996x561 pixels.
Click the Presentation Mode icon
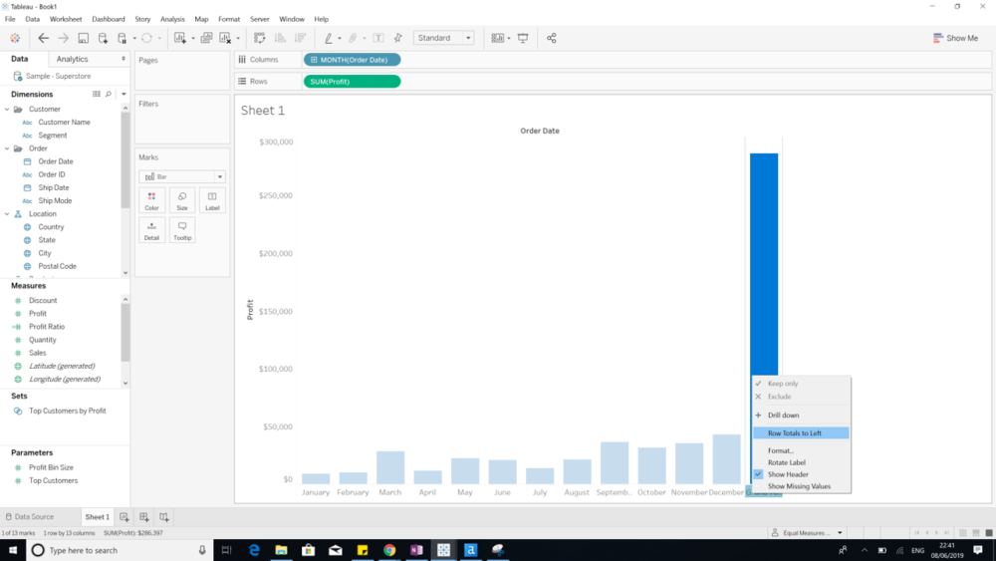click(523, 38)
